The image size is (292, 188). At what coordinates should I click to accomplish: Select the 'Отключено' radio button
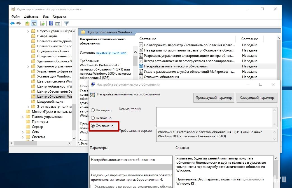click(x=93, y=126)
